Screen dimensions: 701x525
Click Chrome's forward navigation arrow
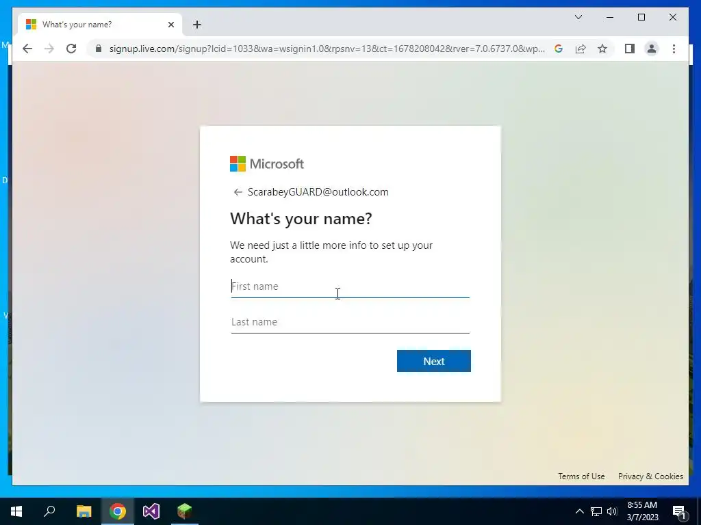49,49
